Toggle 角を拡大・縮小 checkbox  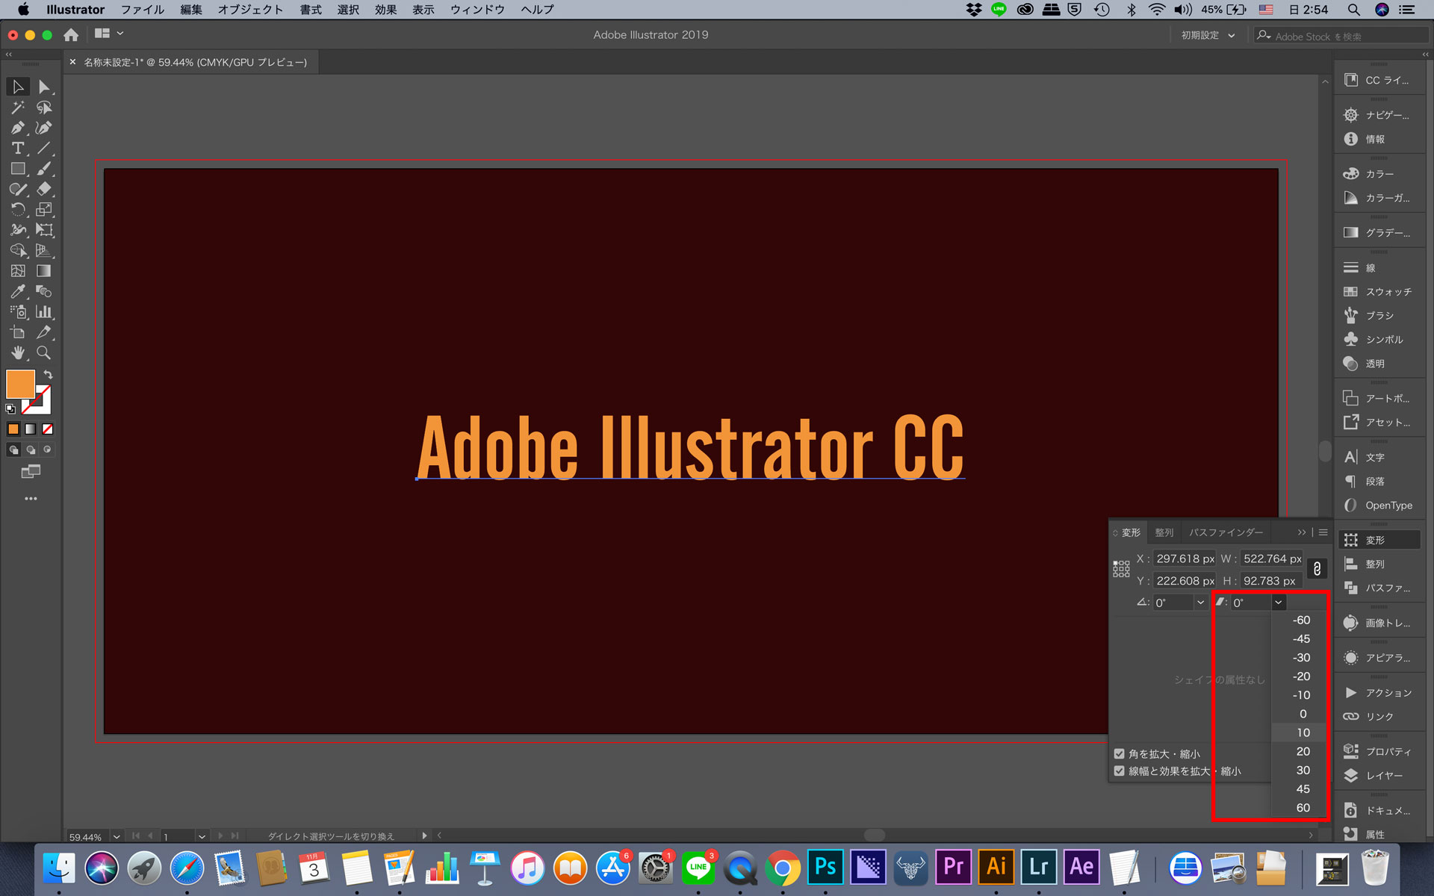click(x=1120, y=753)
